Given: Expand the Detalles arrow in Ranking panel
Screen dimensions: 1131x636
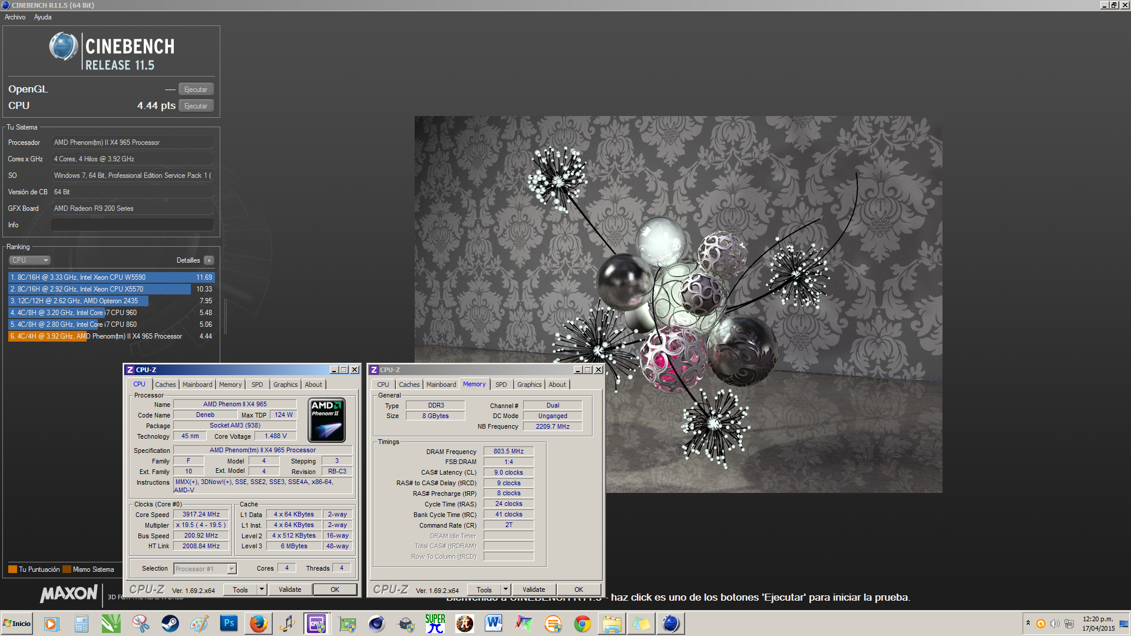Looking at the screenshot, I should (x=209, y=260).
